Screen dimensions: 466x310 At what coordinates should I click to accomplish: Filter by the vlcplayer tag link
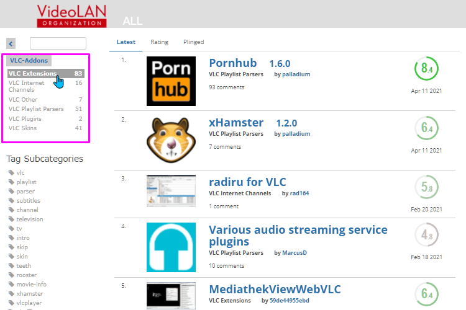point(29,303)
